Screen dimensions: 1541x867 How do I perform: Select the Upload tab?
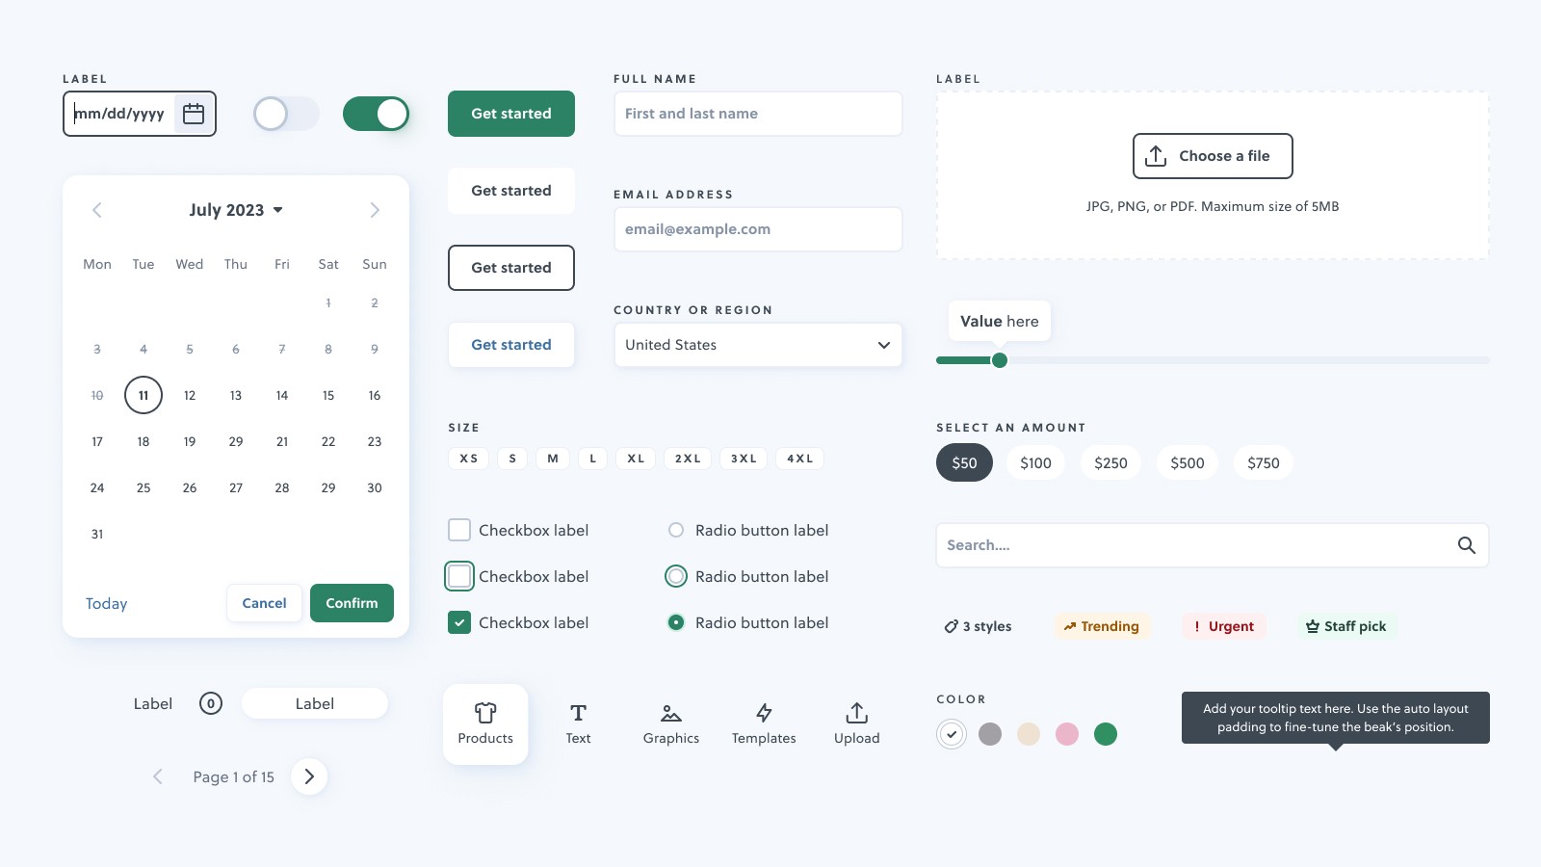click(857, 724)
